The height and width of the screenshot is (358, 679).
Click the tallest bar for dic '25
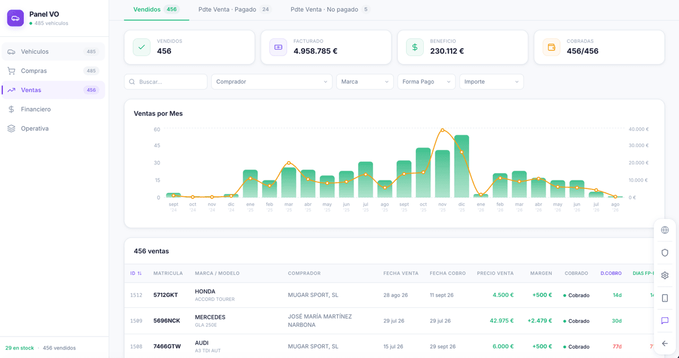pyautogui.click(x=462, y=166)
